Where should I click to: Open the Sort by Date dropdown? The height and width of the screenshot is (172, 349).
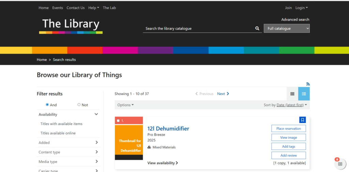291,105
